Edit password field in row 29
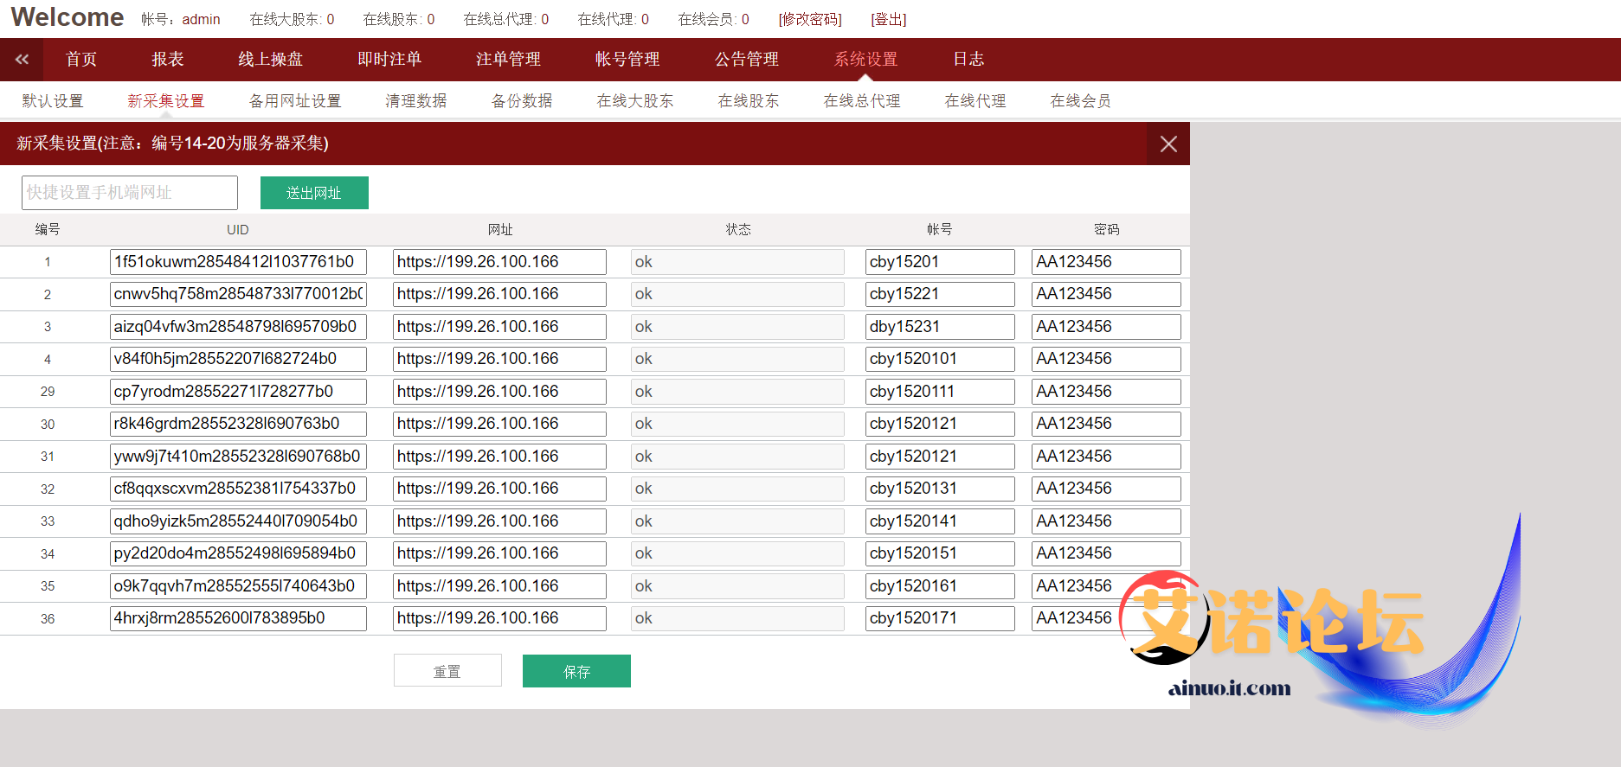1621x767 pixels. [1106, 392]
